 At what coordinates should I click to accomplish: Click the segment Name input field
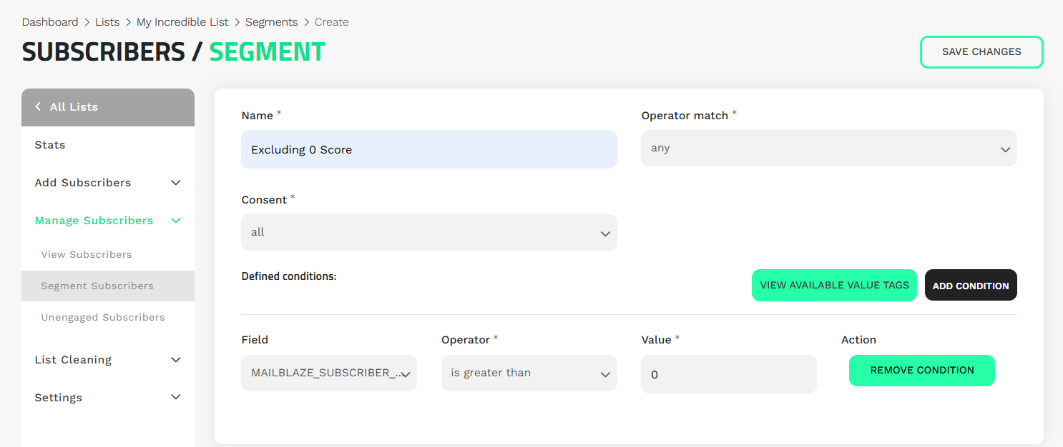click(428, 150)
